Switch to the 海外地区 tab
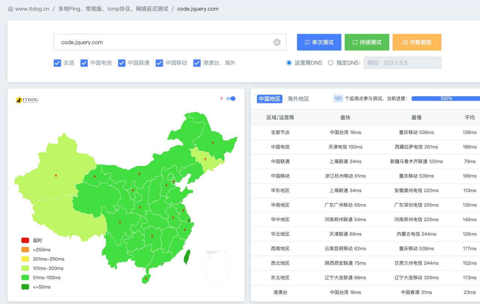Screen dimensions: 480x304 [298, 99]
